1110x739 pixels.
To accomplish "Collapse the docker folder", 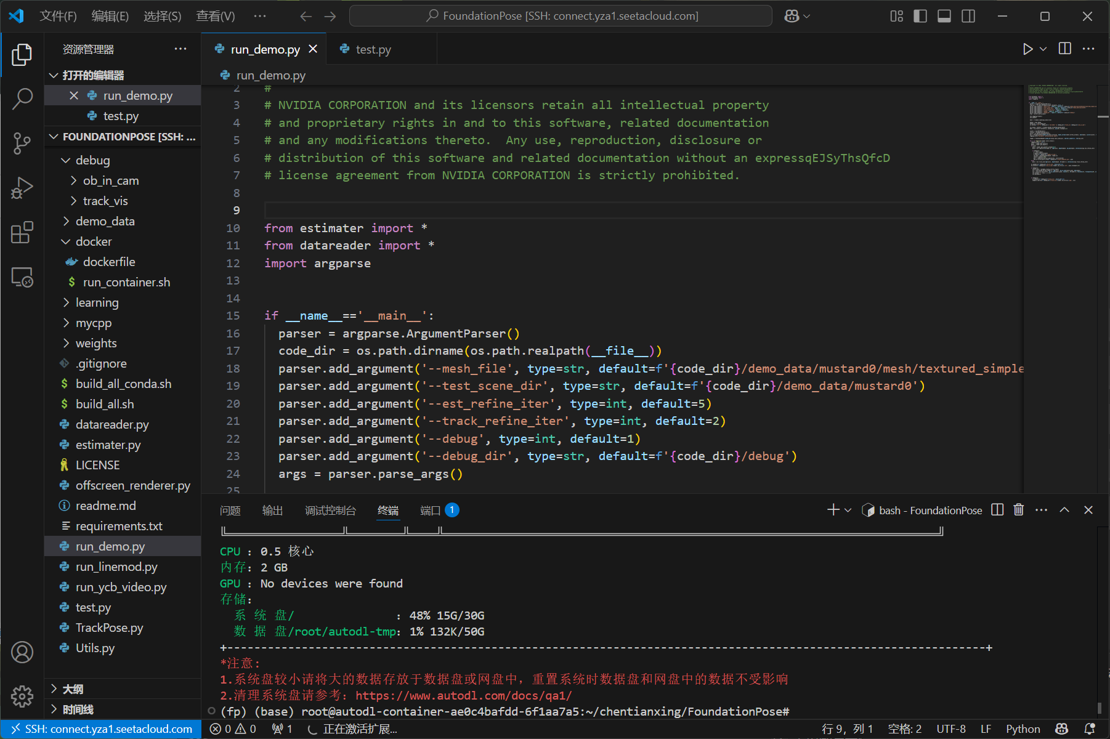I will pyautogui.click(x=94, y=241).
